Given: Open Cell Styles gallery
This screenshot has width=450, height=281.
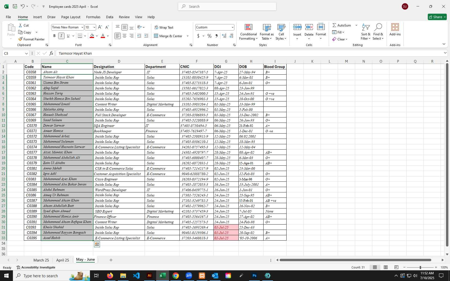Looking at the screenshot, I should click(x=281, y=32).
